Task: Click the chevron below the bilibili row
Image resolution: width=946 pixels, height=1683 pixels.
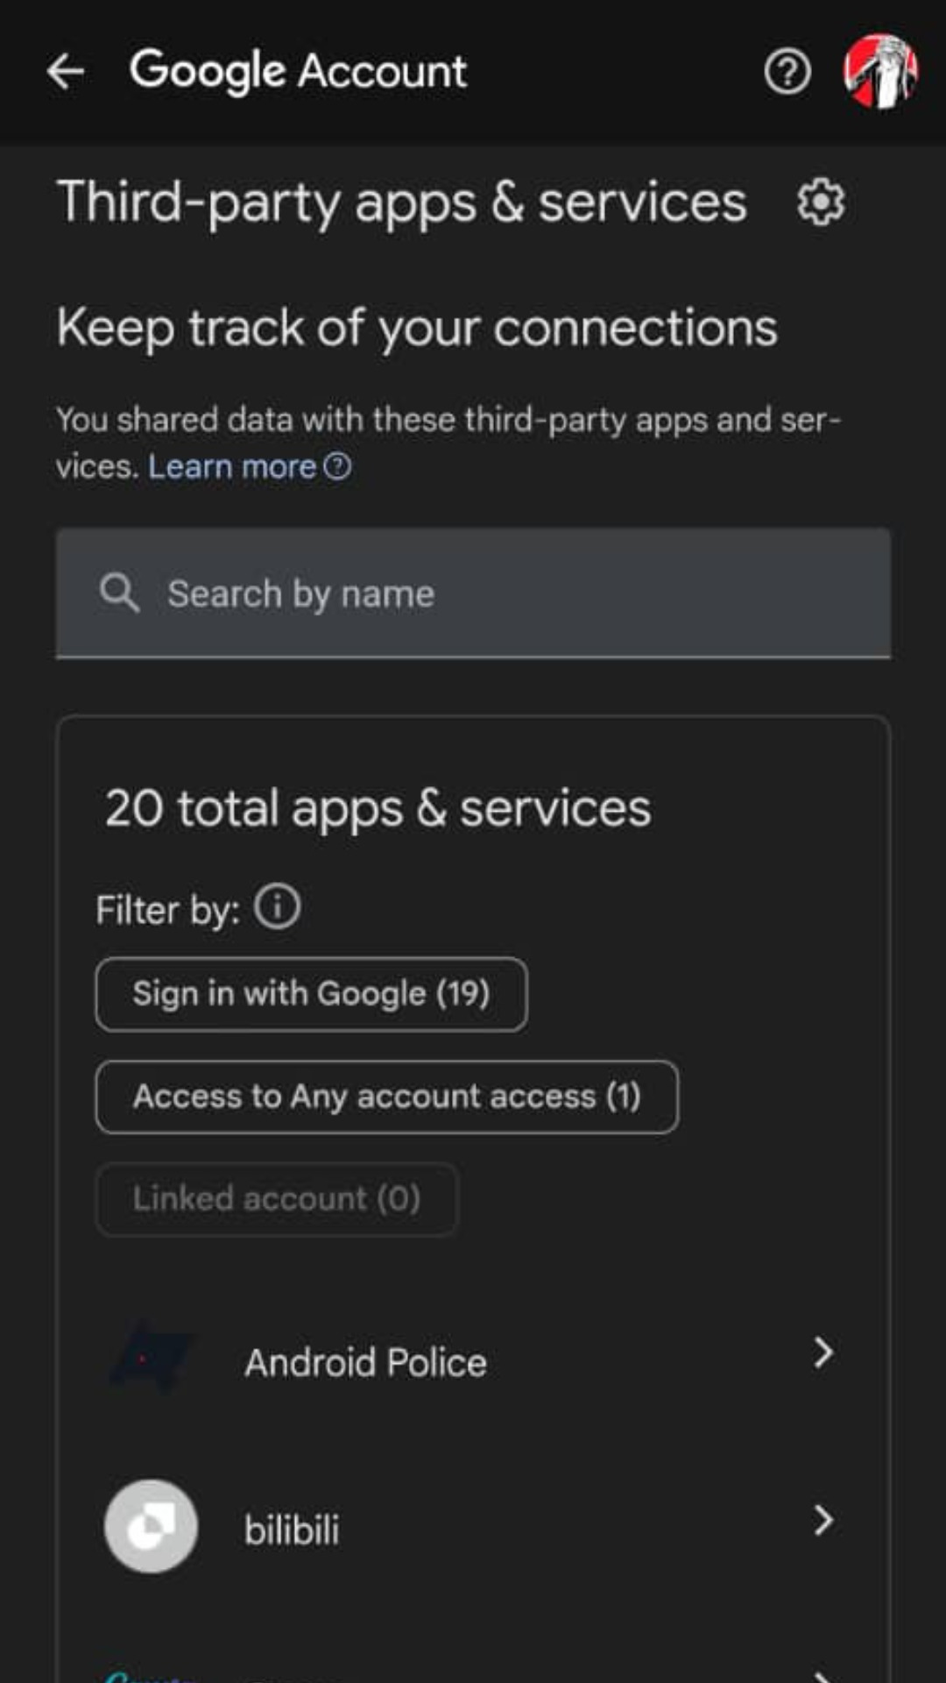Action: 822,1674
